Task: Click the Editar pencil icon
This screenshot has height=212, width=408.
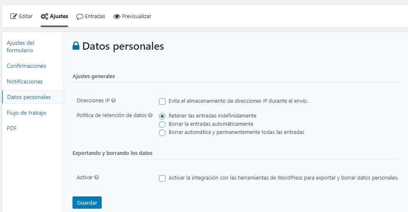Action: (14, 16)
